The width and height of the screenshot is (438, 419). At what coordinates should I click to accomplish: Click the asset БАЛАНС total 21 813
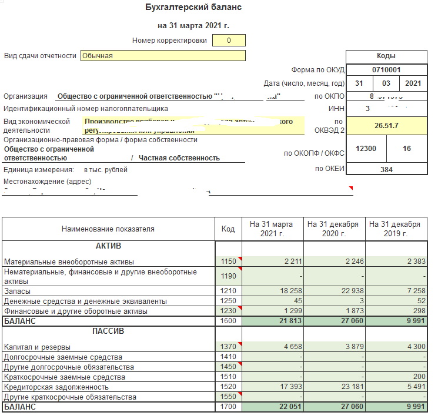[x=273, y=321]
